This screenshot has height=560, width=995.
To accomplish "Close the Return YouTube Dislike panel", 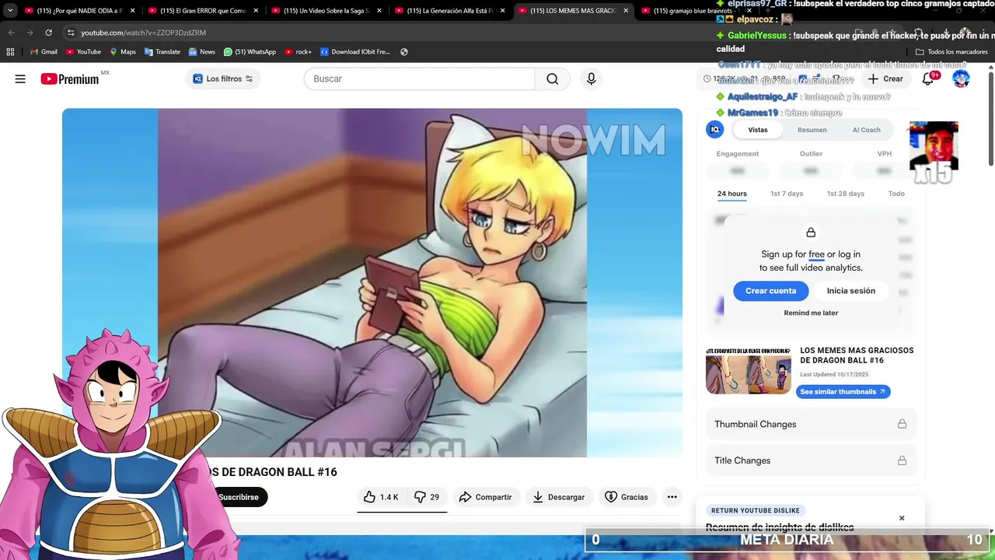I will point(902,518).
